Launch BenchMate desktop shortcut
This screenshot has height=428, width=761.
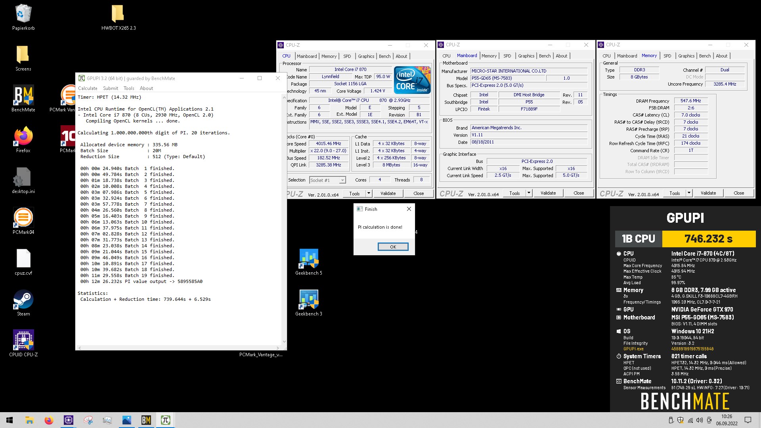pyautogui.click(x=23, y=99)
